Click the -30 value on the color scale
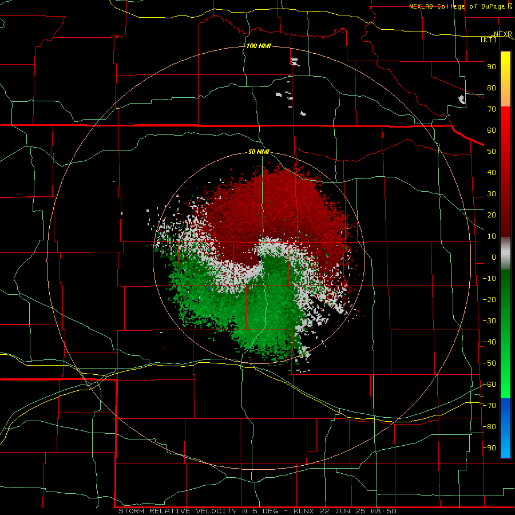The height and width of the screenshot is (515, 515). pyautogui.click(x=489, y=321)
